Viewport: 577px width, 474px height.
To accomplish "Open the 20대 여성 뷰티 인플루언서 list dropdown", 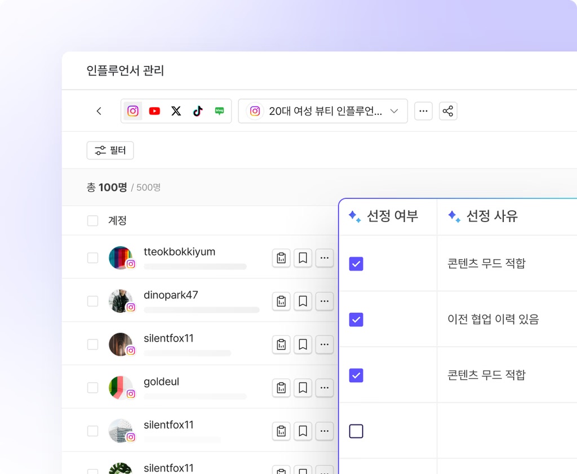I will (x=323, y=111).
